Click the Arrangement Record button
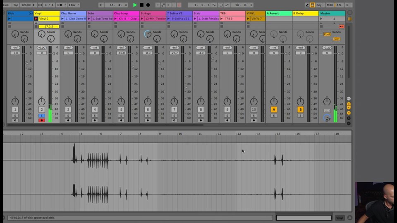397x223 pixels. (x=148, y=5)
